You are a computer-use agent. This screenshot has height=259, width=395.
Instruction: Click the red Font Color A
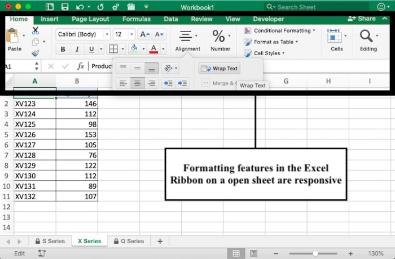point(153,49)
